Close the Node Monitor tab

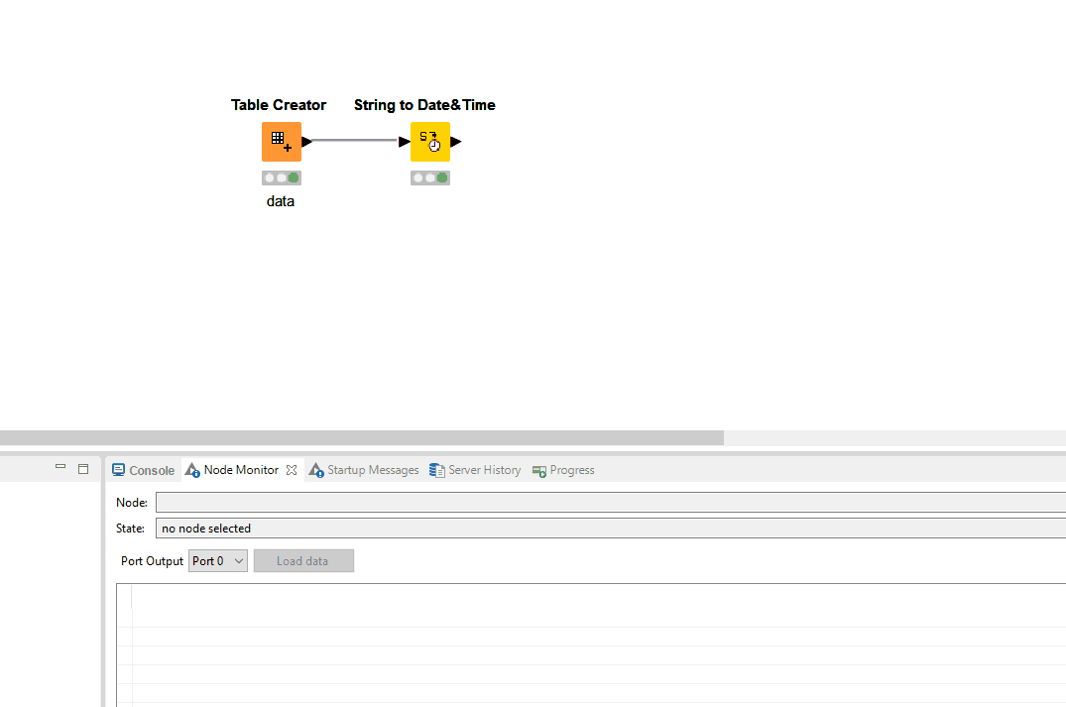point(292,470)
